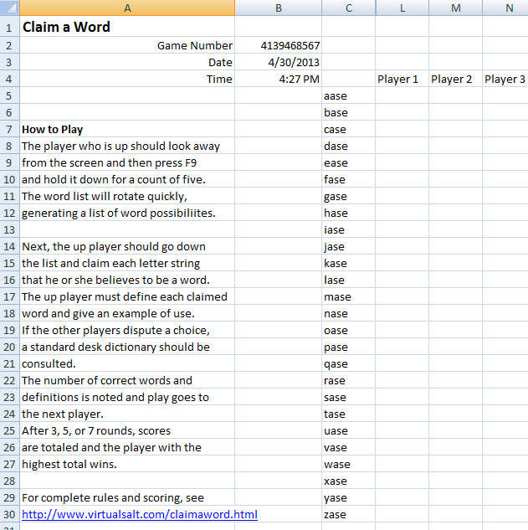Select column C header
The image size is (528, 530).
[x=349, y=8]
